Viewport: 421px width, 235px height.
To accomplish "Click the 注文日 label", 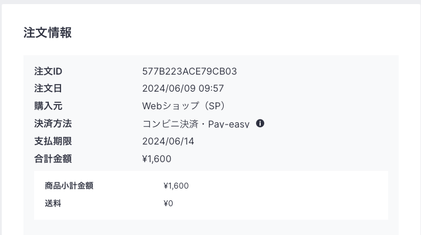I will tap(48, 88).
